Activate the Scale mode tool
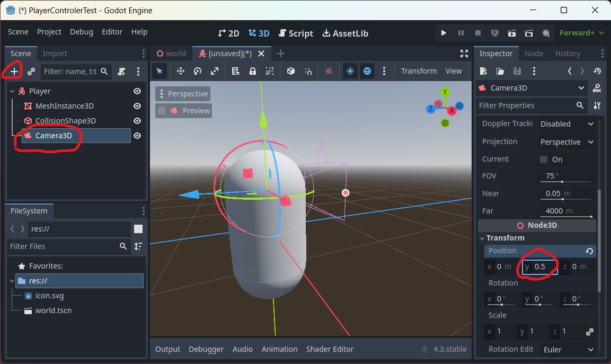This screenshot has width=611, height=364. point(214,70)
